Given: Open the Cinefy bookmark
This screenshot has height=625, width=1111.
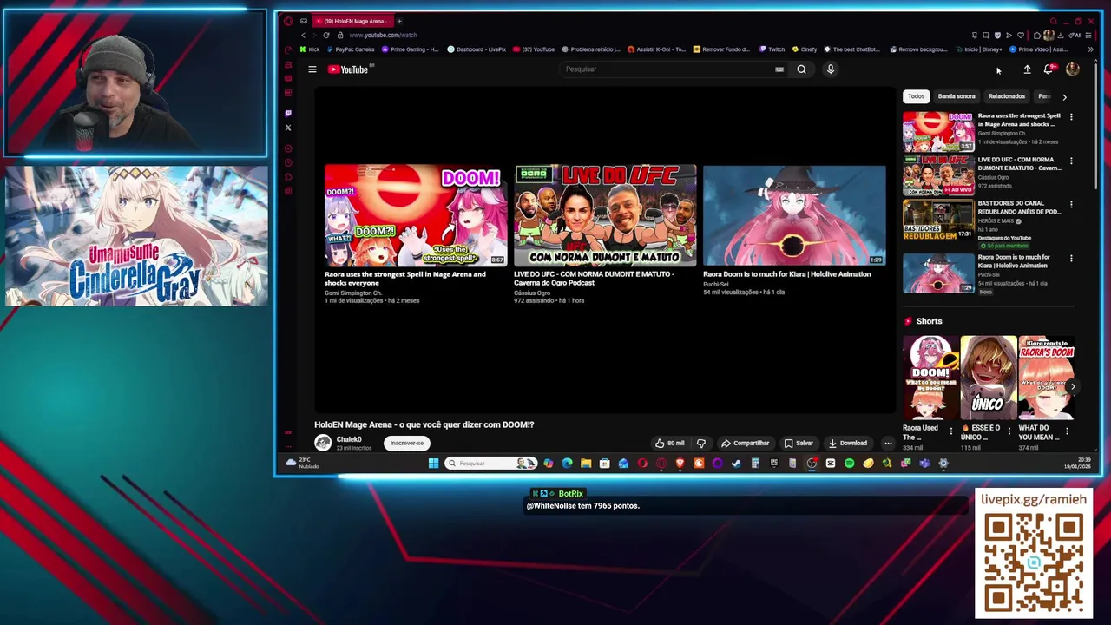Looking at the screenshot, I should click(804, 49).
